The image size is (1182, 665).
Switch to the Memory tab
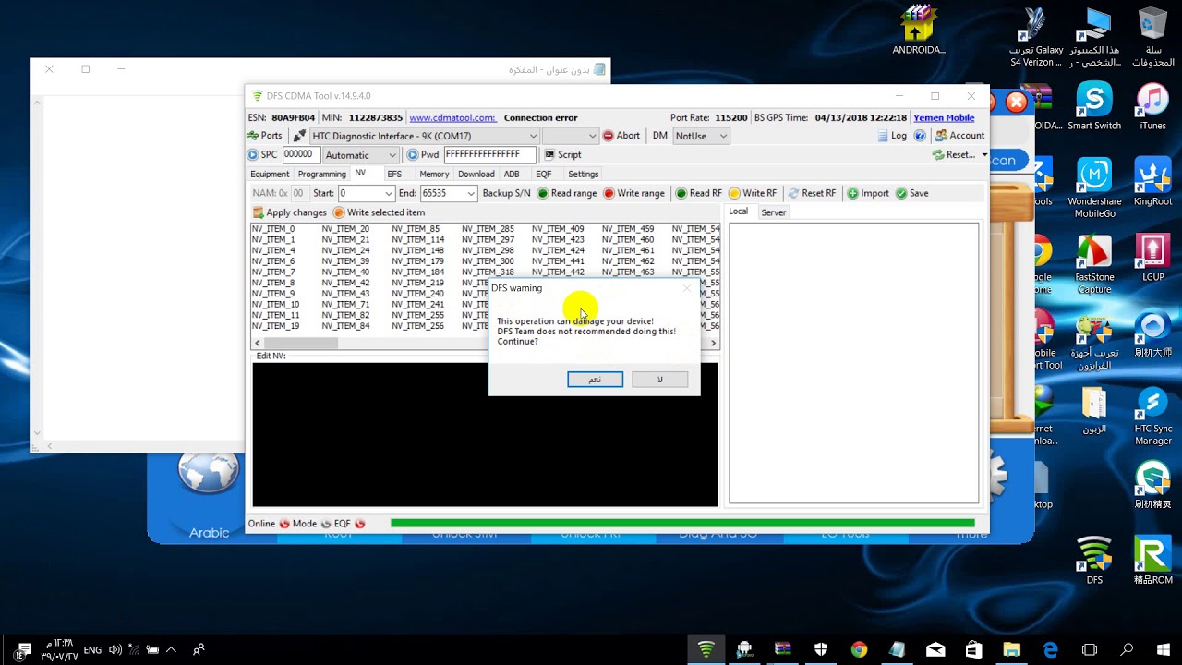pyautogui.click(x=434, y=174)
